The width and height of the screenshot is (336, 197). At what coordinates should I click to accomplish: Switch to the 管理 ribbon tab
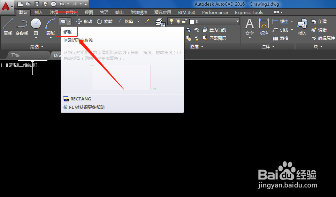pyautogui.click(x=104, y=13)
